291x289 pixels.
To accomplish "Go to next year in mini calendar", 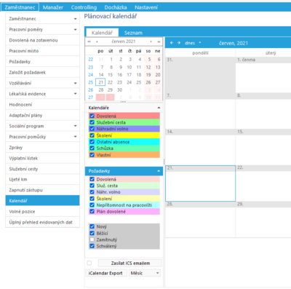I will click(159, 41).
